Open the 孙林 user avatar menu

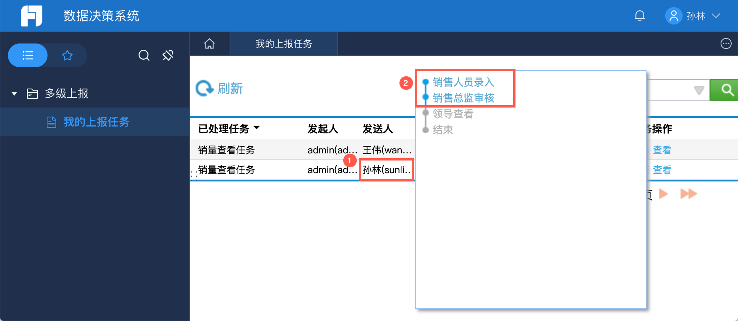692,16
